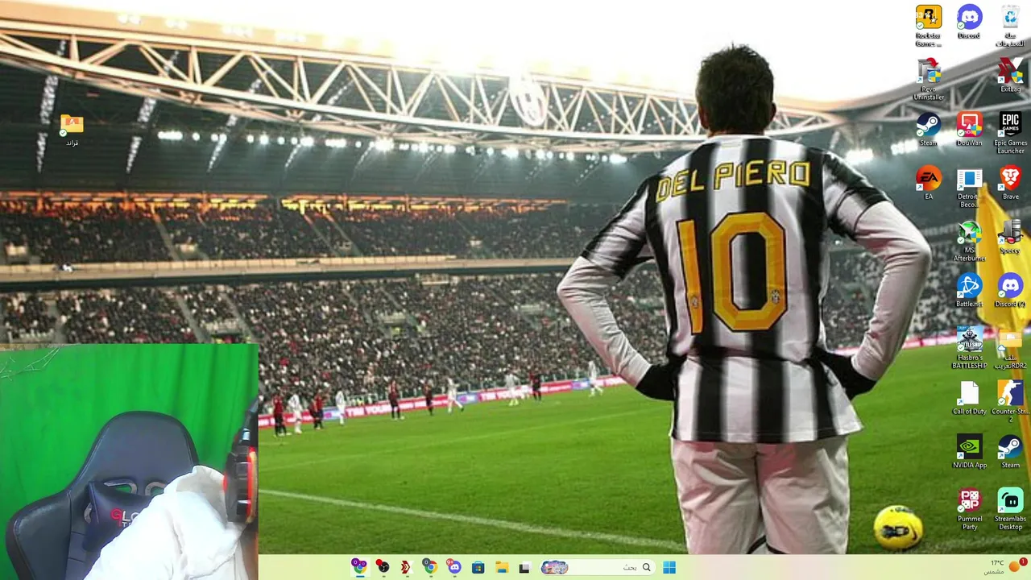Open the lone folder icon on the left desktop side
Screen dimensions: 1031x580
[x=72, y=130]
